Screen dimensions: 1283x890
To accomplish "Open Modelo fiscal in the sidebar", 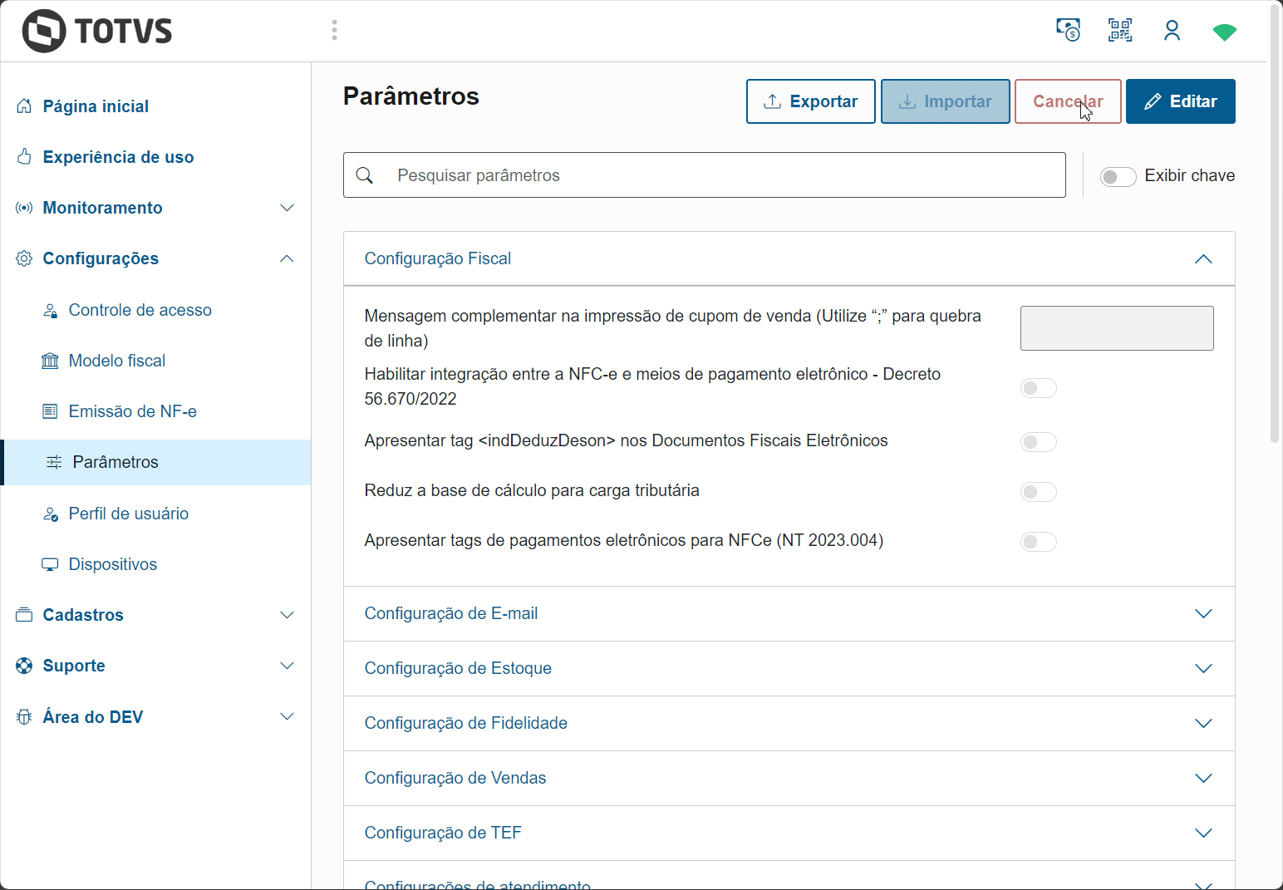I will tap(117, 361).
